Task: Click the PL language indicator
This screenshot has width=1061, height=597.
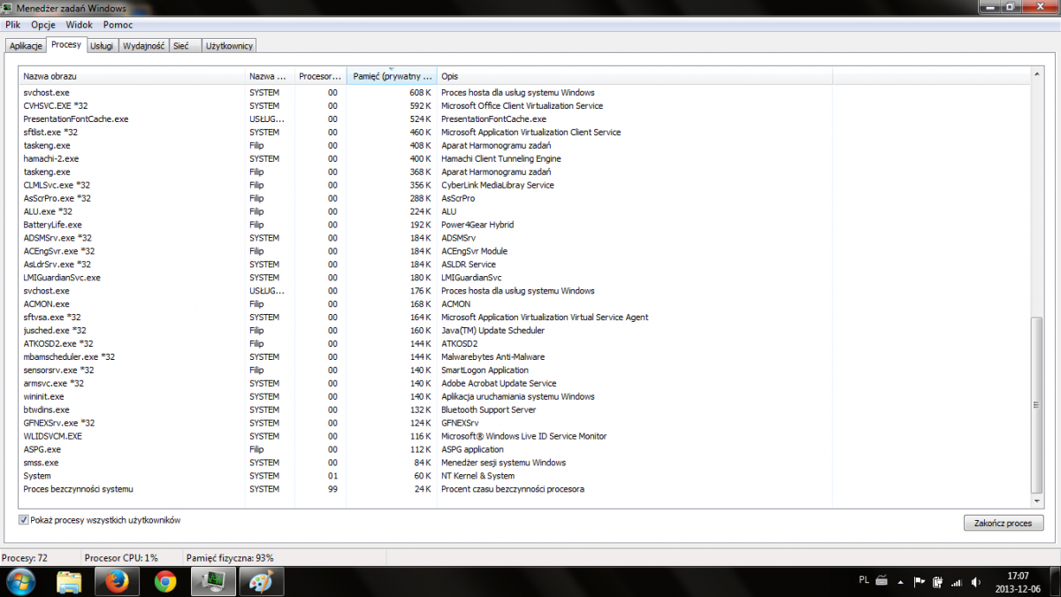Action: pyautogui.click(x=863, y=580)
